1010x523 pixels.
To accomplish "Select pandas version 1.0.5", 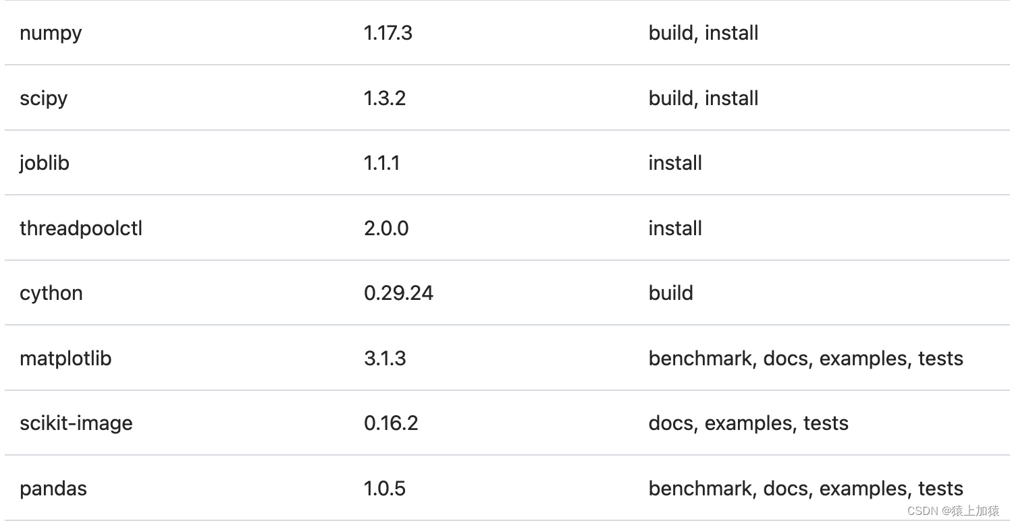I will coord(385,489).
